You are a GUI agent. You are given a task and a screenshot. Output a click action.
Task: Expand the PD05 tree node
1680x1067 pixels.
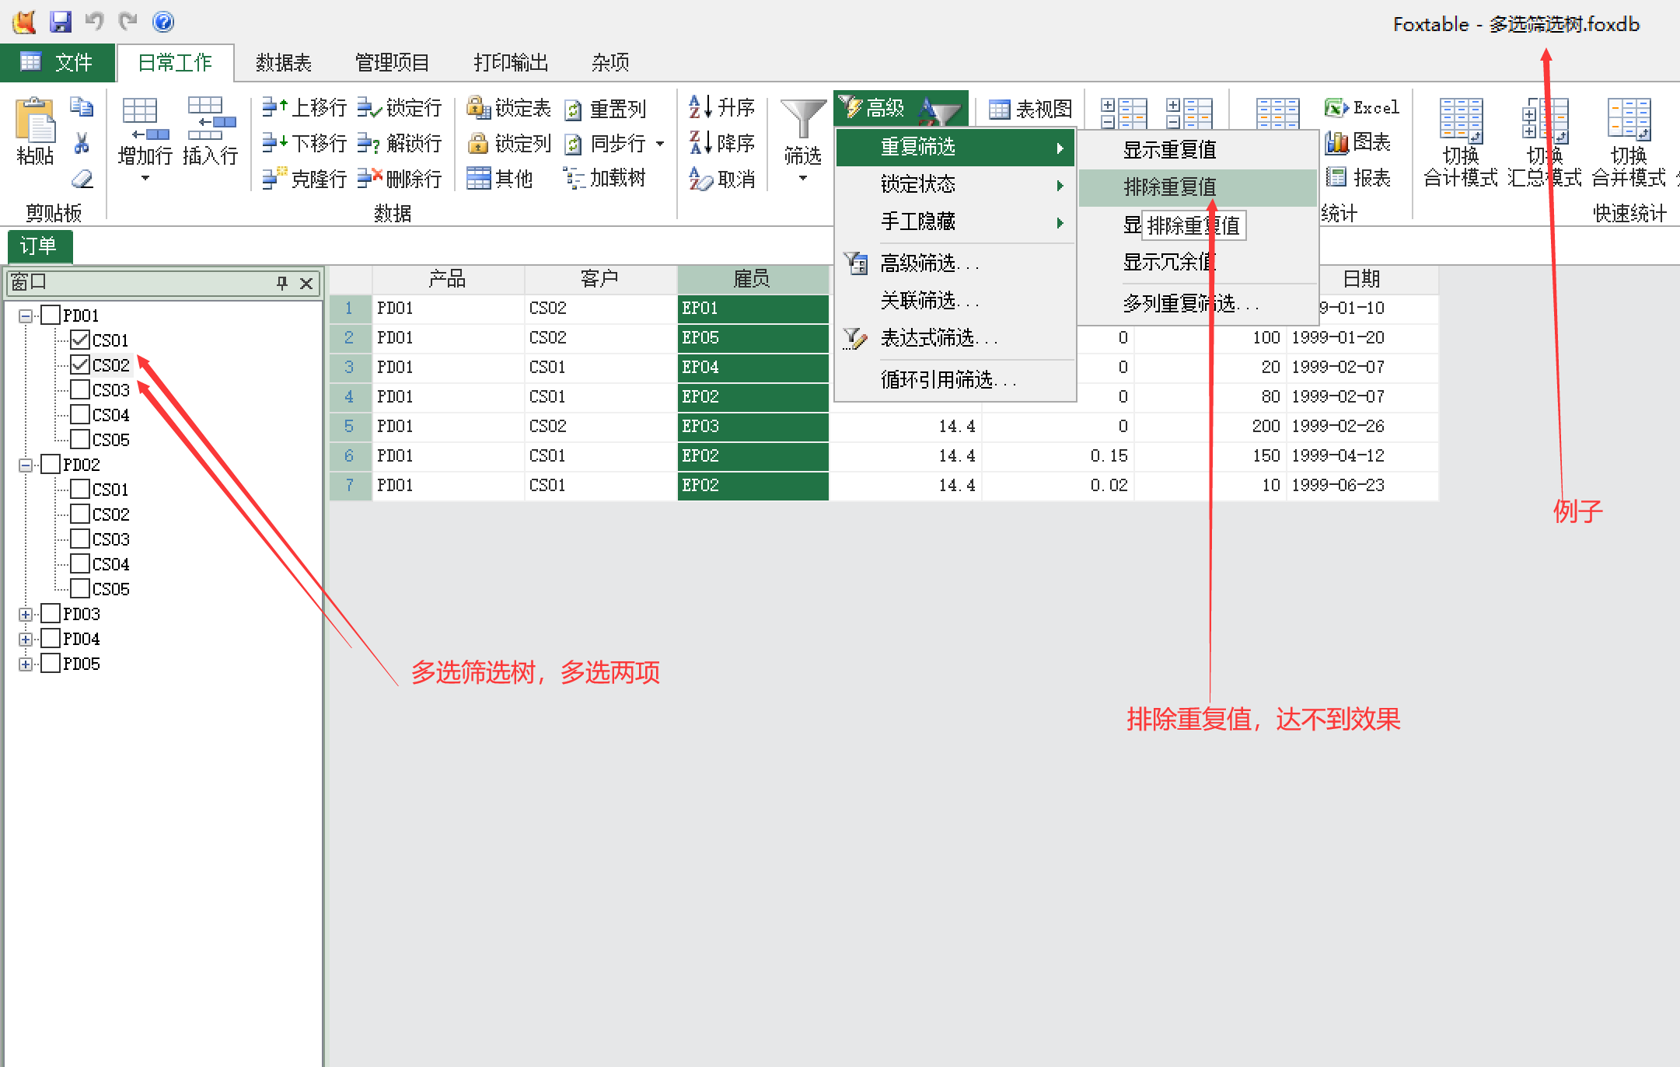[x=26, y=664]
